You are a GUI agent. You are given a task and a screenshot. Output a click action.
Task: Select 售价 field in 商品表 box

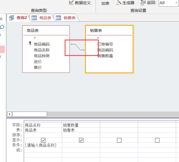point(38,67)
